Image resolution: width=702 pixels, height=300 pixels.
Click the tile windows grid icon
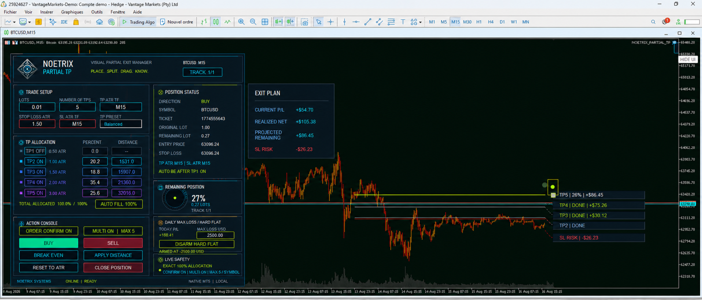[x=265, y=22]
